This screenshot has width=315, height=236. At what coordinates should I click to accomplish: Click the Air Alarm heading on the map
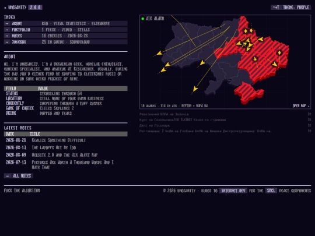(x=155, y=19)
